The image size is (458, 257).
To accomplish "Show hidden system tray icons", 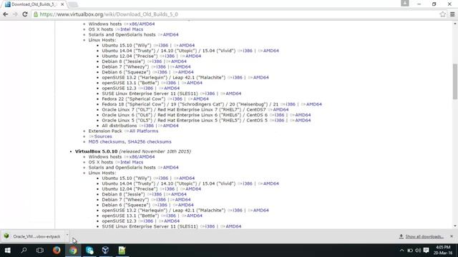I will pos(402,251).
